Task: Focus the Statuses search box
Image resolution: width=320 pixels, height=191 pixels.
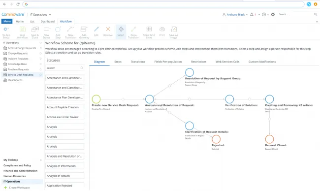Action: [64, 68]
